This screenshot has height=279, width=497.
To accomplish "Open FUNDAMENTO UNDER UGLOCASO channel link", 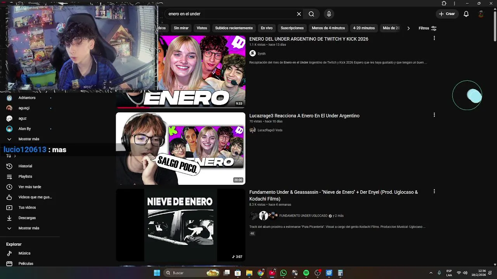I will pyautogui.click(x=303, y=216).
